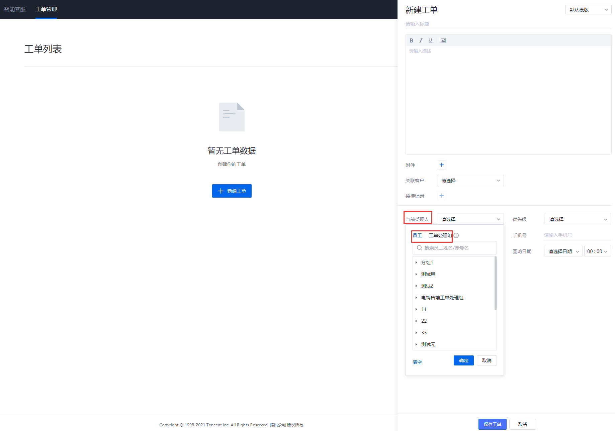Apply italic formatting in description editor
The image size is (615, 431).
[x=421, y=40]
